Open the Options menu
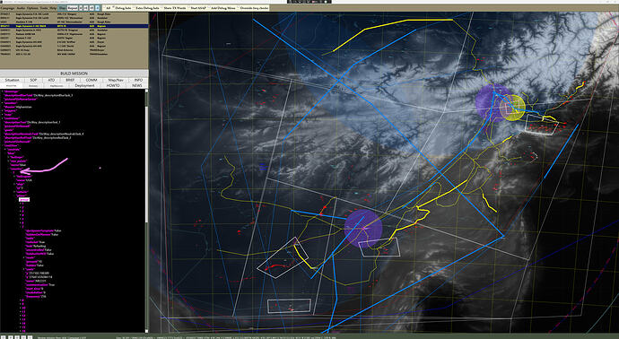 (x=32, y=8)
